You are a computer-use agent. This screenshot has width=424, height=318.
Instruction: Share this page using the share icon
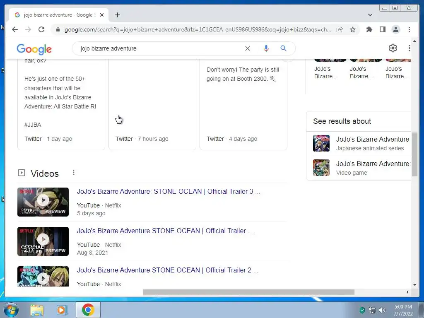340,29
